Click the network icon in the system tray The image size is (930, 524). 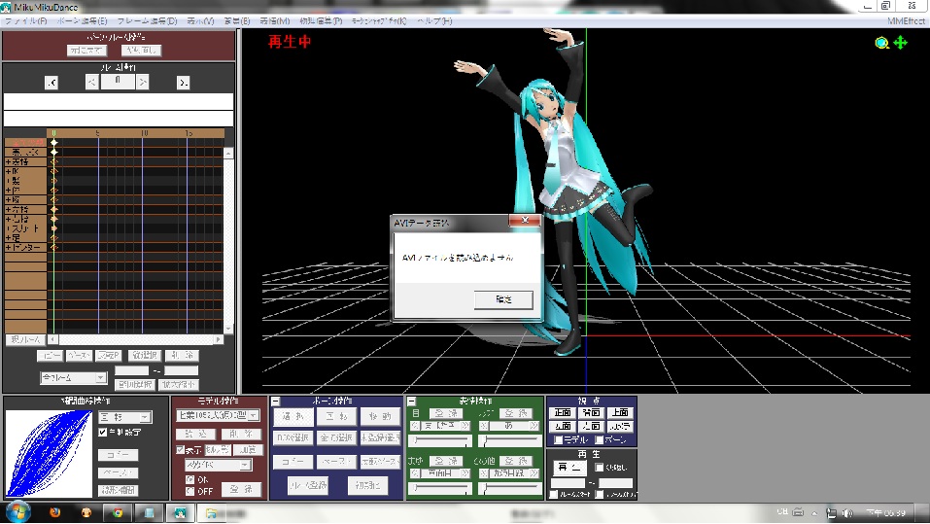click(x=832, y=512)
